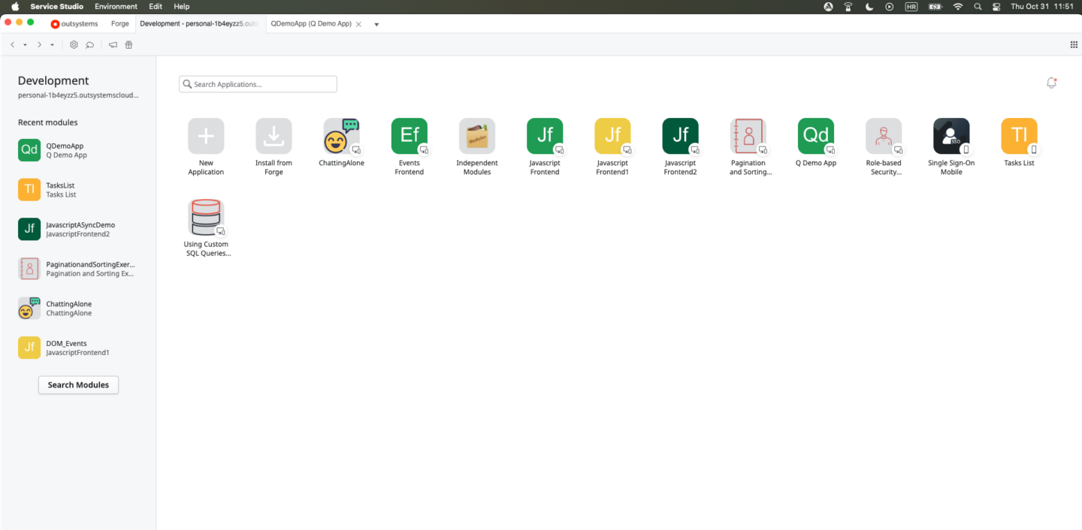Click the Search Modules button
This screenshot has height=530, width=1082.
click(x=78, y=384)
